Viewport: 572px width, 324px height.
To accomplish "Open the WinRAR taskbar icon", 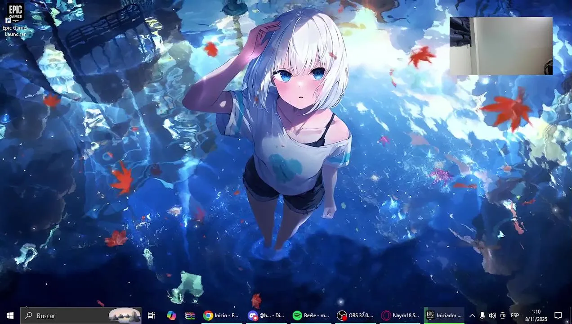I will click(190, 315).
